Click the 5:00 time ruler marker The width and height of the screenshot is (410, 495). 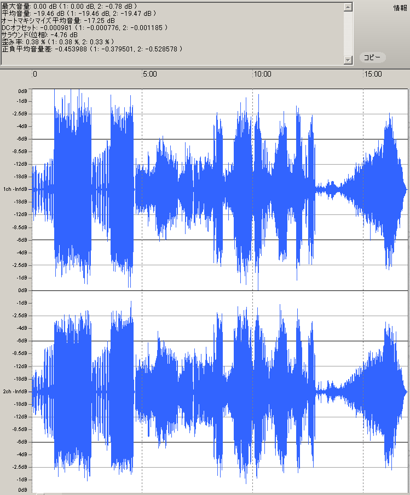coord(149,74)
